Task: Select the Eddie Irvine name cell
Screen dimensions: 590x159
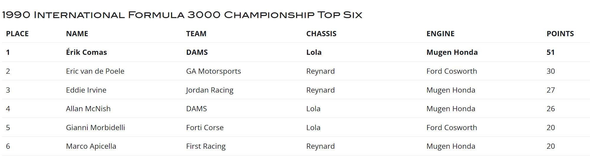Action: point(86,90)
